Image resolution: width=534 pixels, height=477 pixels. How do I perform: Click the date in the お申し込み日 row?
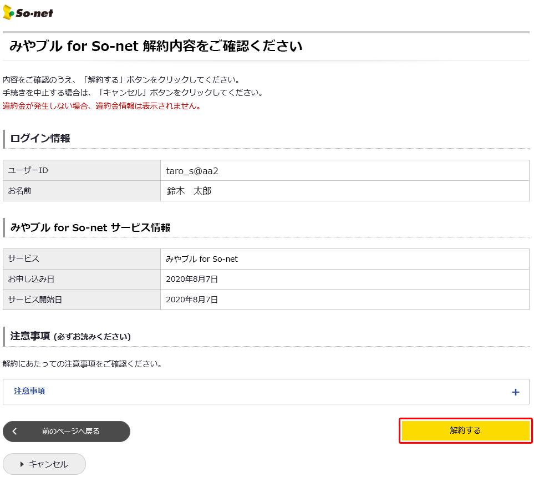(192, 280)
